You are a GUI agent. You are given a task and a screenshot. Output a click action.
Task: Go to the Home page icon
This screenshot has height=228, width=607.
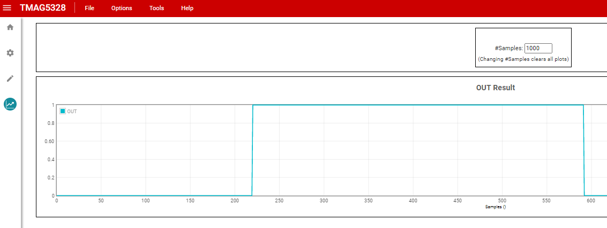pos(10,27)
